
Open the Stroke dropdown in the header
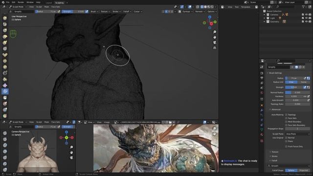[x=116, y=12]
